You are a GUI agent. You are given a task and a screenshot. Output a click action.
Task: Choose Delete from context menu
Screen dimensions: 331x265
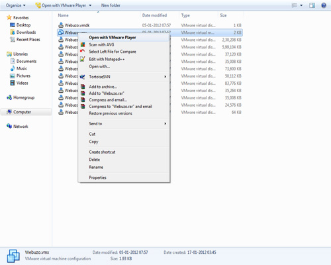click(94, 160)
